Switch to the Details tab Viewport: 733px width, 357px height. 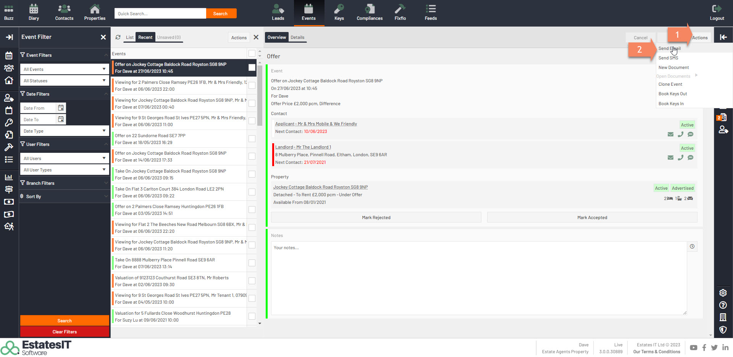click(x=297, y=37)
